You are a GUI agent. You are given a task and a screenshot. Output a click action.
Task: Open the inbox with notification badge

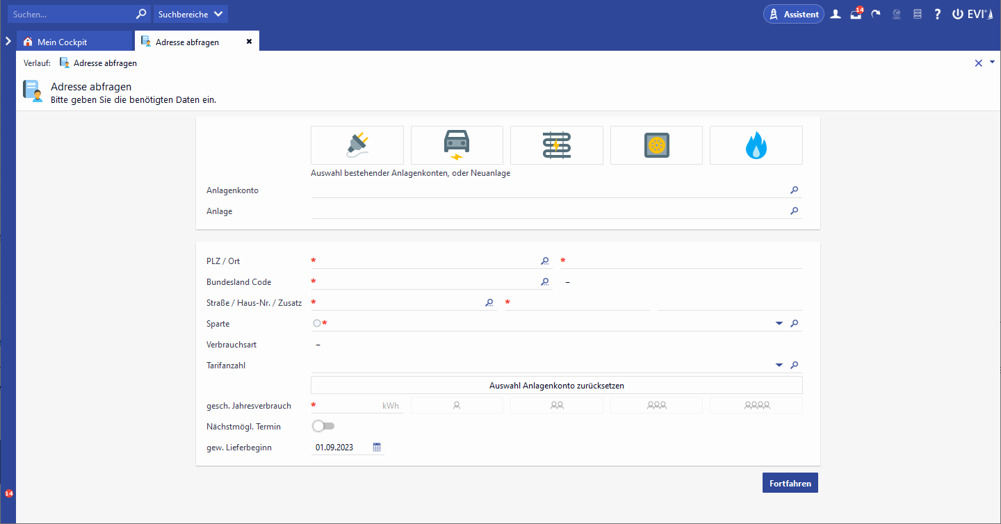click(x=856, y=14)
